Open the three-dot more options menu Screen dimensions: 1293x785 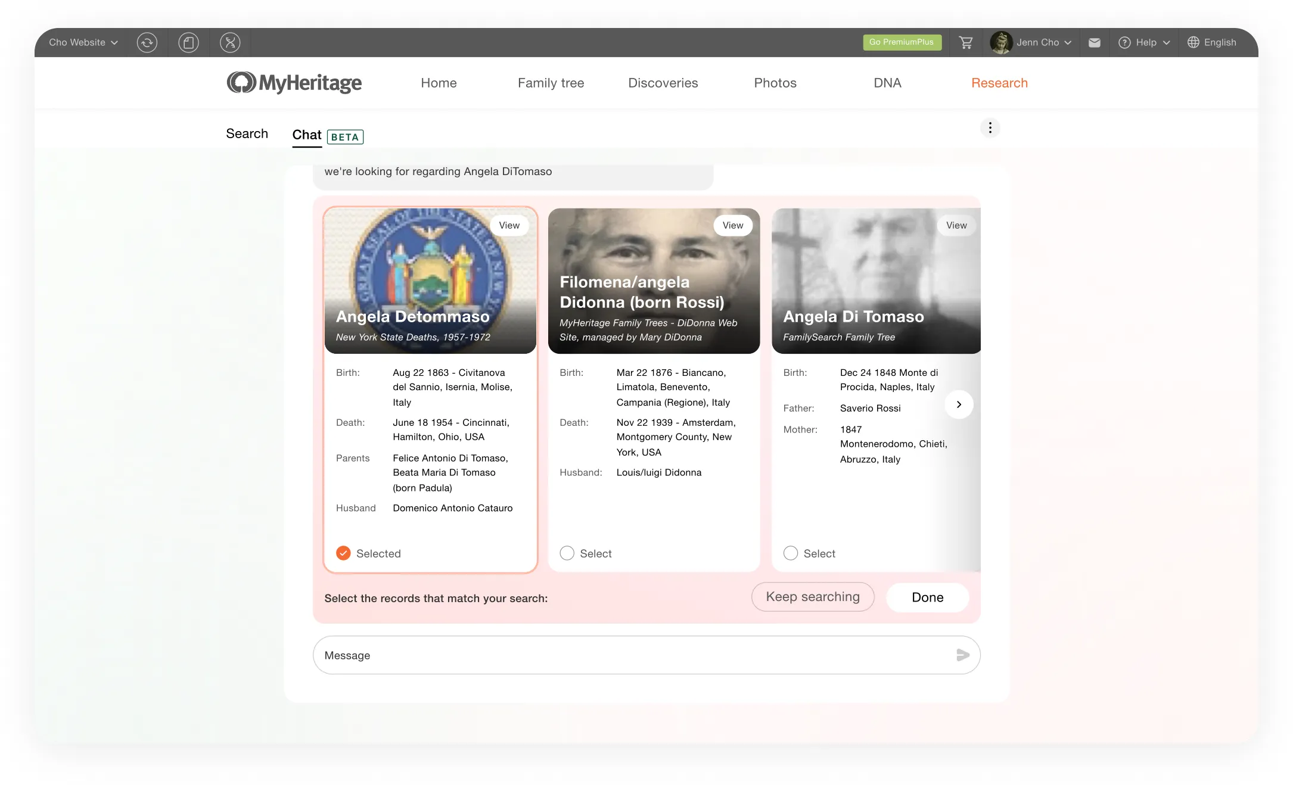pyautogui.click(x=990, y=127)
